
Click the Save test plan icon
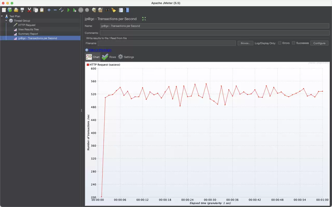pos(22,10)
